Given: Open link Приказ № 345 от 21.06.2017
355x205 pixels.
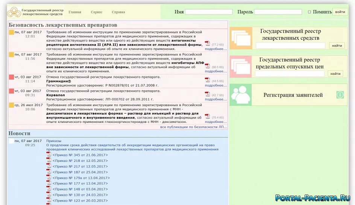Looking at the screenshot, I should click(80, 155).
